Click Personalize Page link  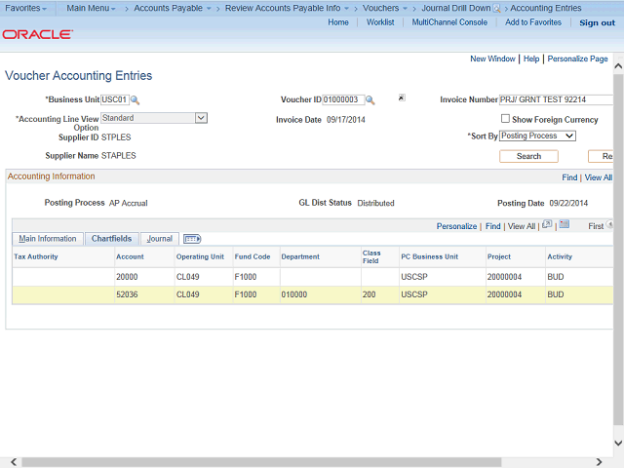(578, 58)
